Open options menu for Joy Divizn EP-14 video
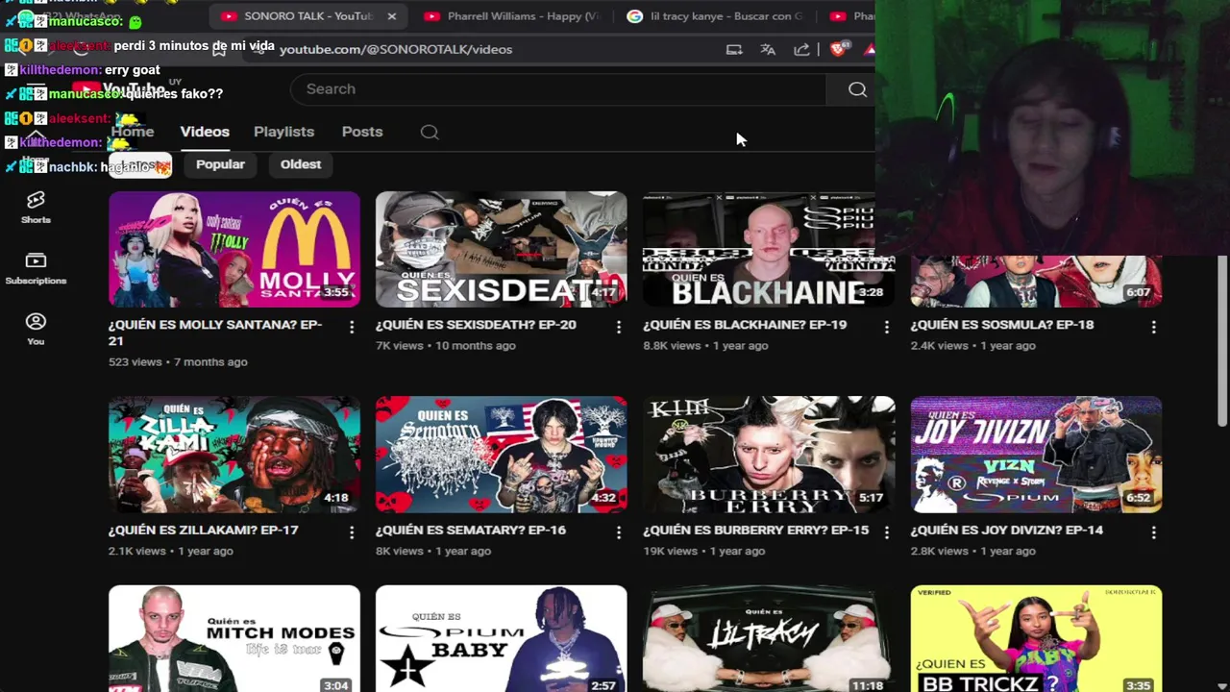The height and width of the screenshot is (692, 1230). pos(1153,531)
